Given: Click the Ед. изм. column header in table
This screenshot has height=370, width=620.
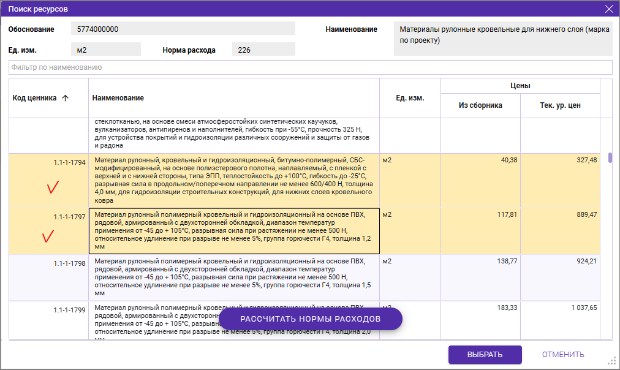Looking at the screenshot, I should pyautogui.click(x=410, y=98).
